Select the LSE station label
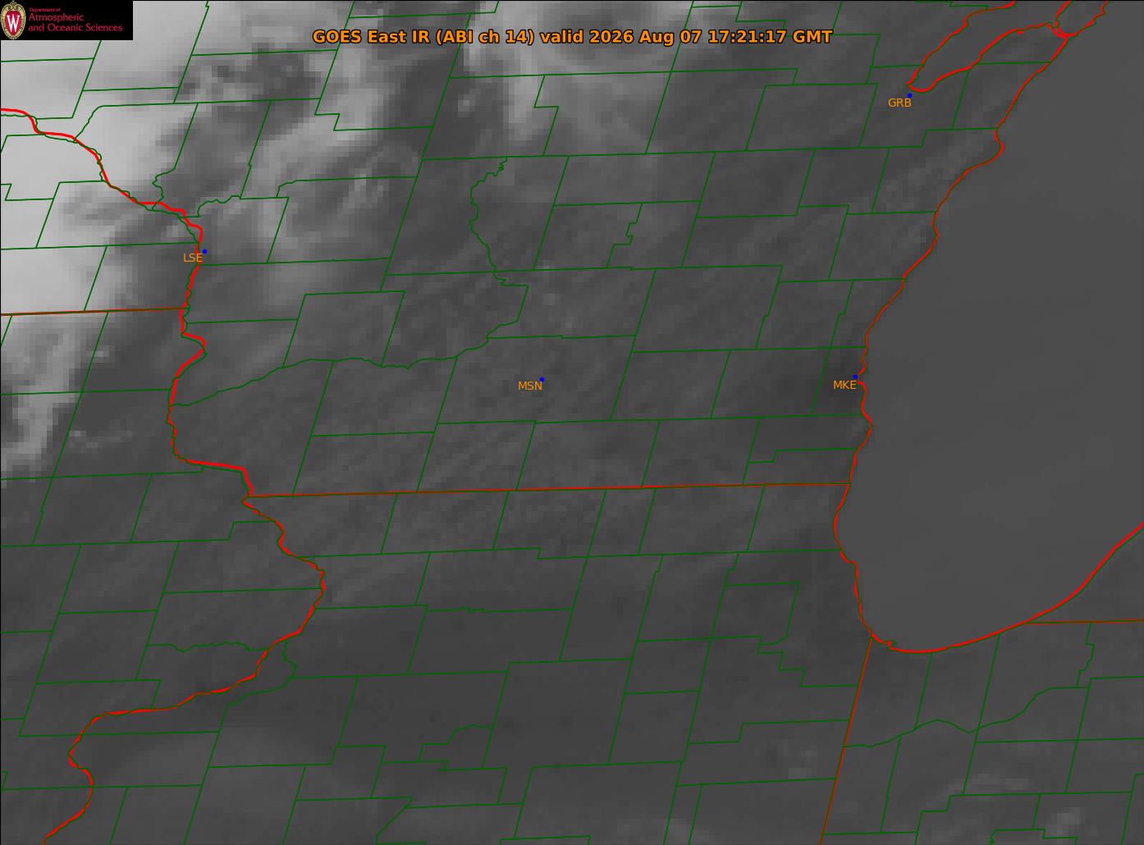Viewport: 1144px width, 845px height. 192,258
